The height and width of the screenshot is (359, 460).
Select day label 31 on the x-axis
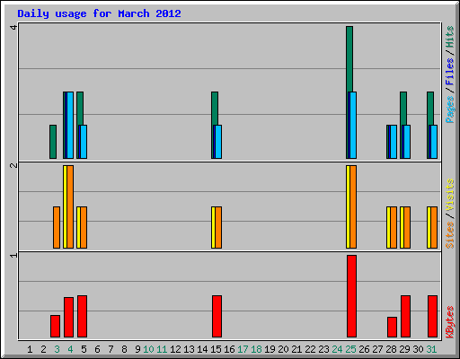pyautogui.click(x=431, y=349)
